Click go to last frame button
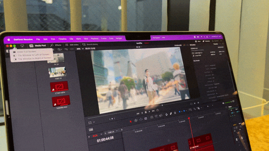 [x=153, y=111]
